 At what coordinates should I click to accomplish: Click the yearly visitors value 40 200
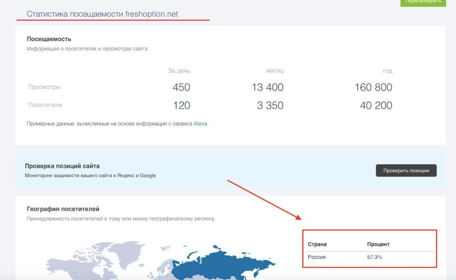376,106
